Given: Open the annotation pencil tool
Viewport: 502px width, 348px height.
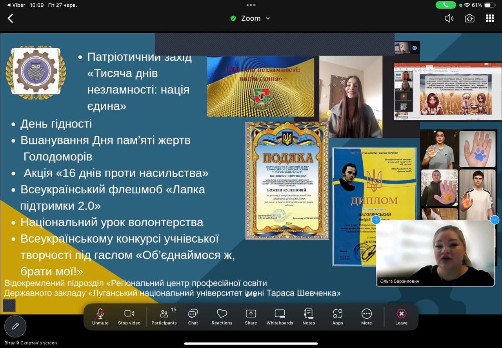Looking at the screenshot, I should [x=15, y=326].
